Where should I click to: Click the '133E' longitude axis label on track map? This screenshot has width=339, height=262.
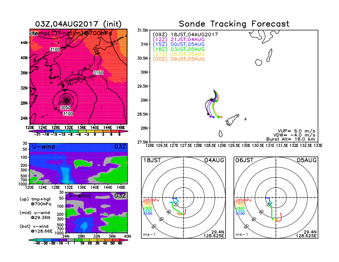point(318,146)
